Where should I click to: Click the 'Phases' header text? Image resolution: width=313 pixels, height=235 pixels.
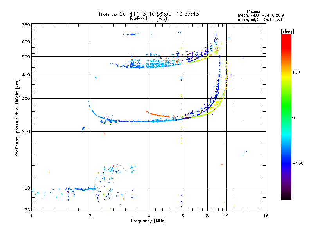(253, 11)
